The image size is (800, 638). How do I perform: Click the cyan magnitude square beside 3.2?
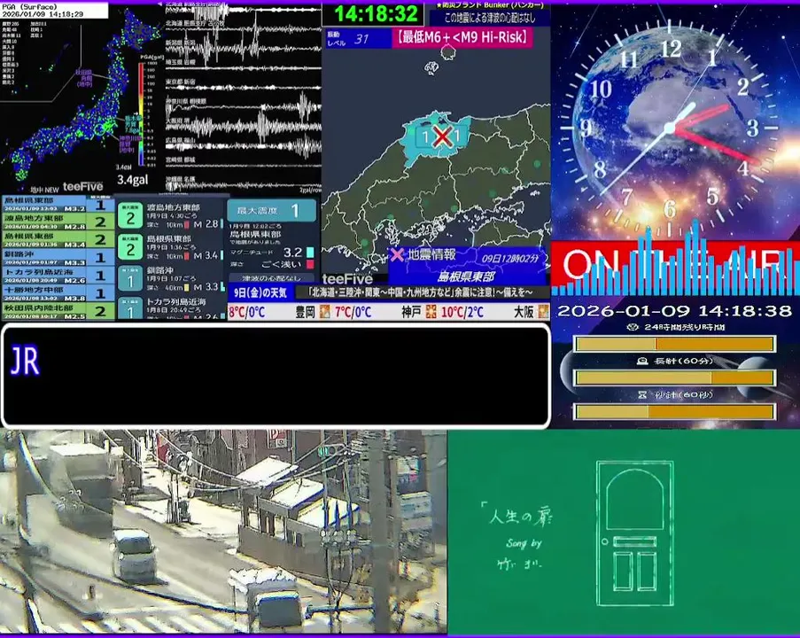[x=310, y=253]
